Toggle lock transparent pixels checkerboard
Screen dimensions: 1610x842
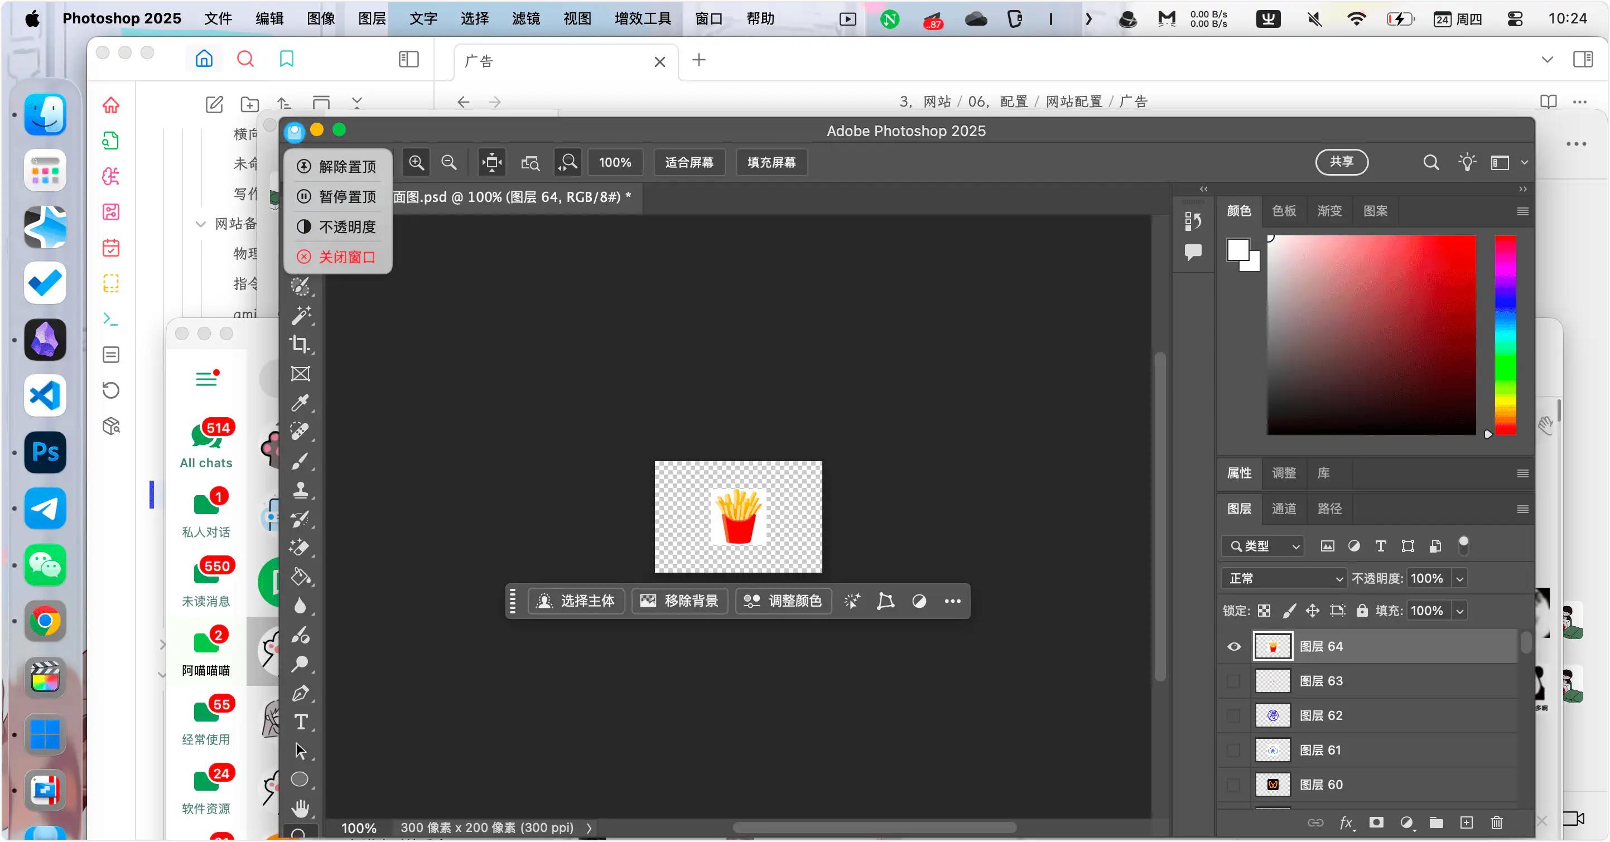[1264, 611]
